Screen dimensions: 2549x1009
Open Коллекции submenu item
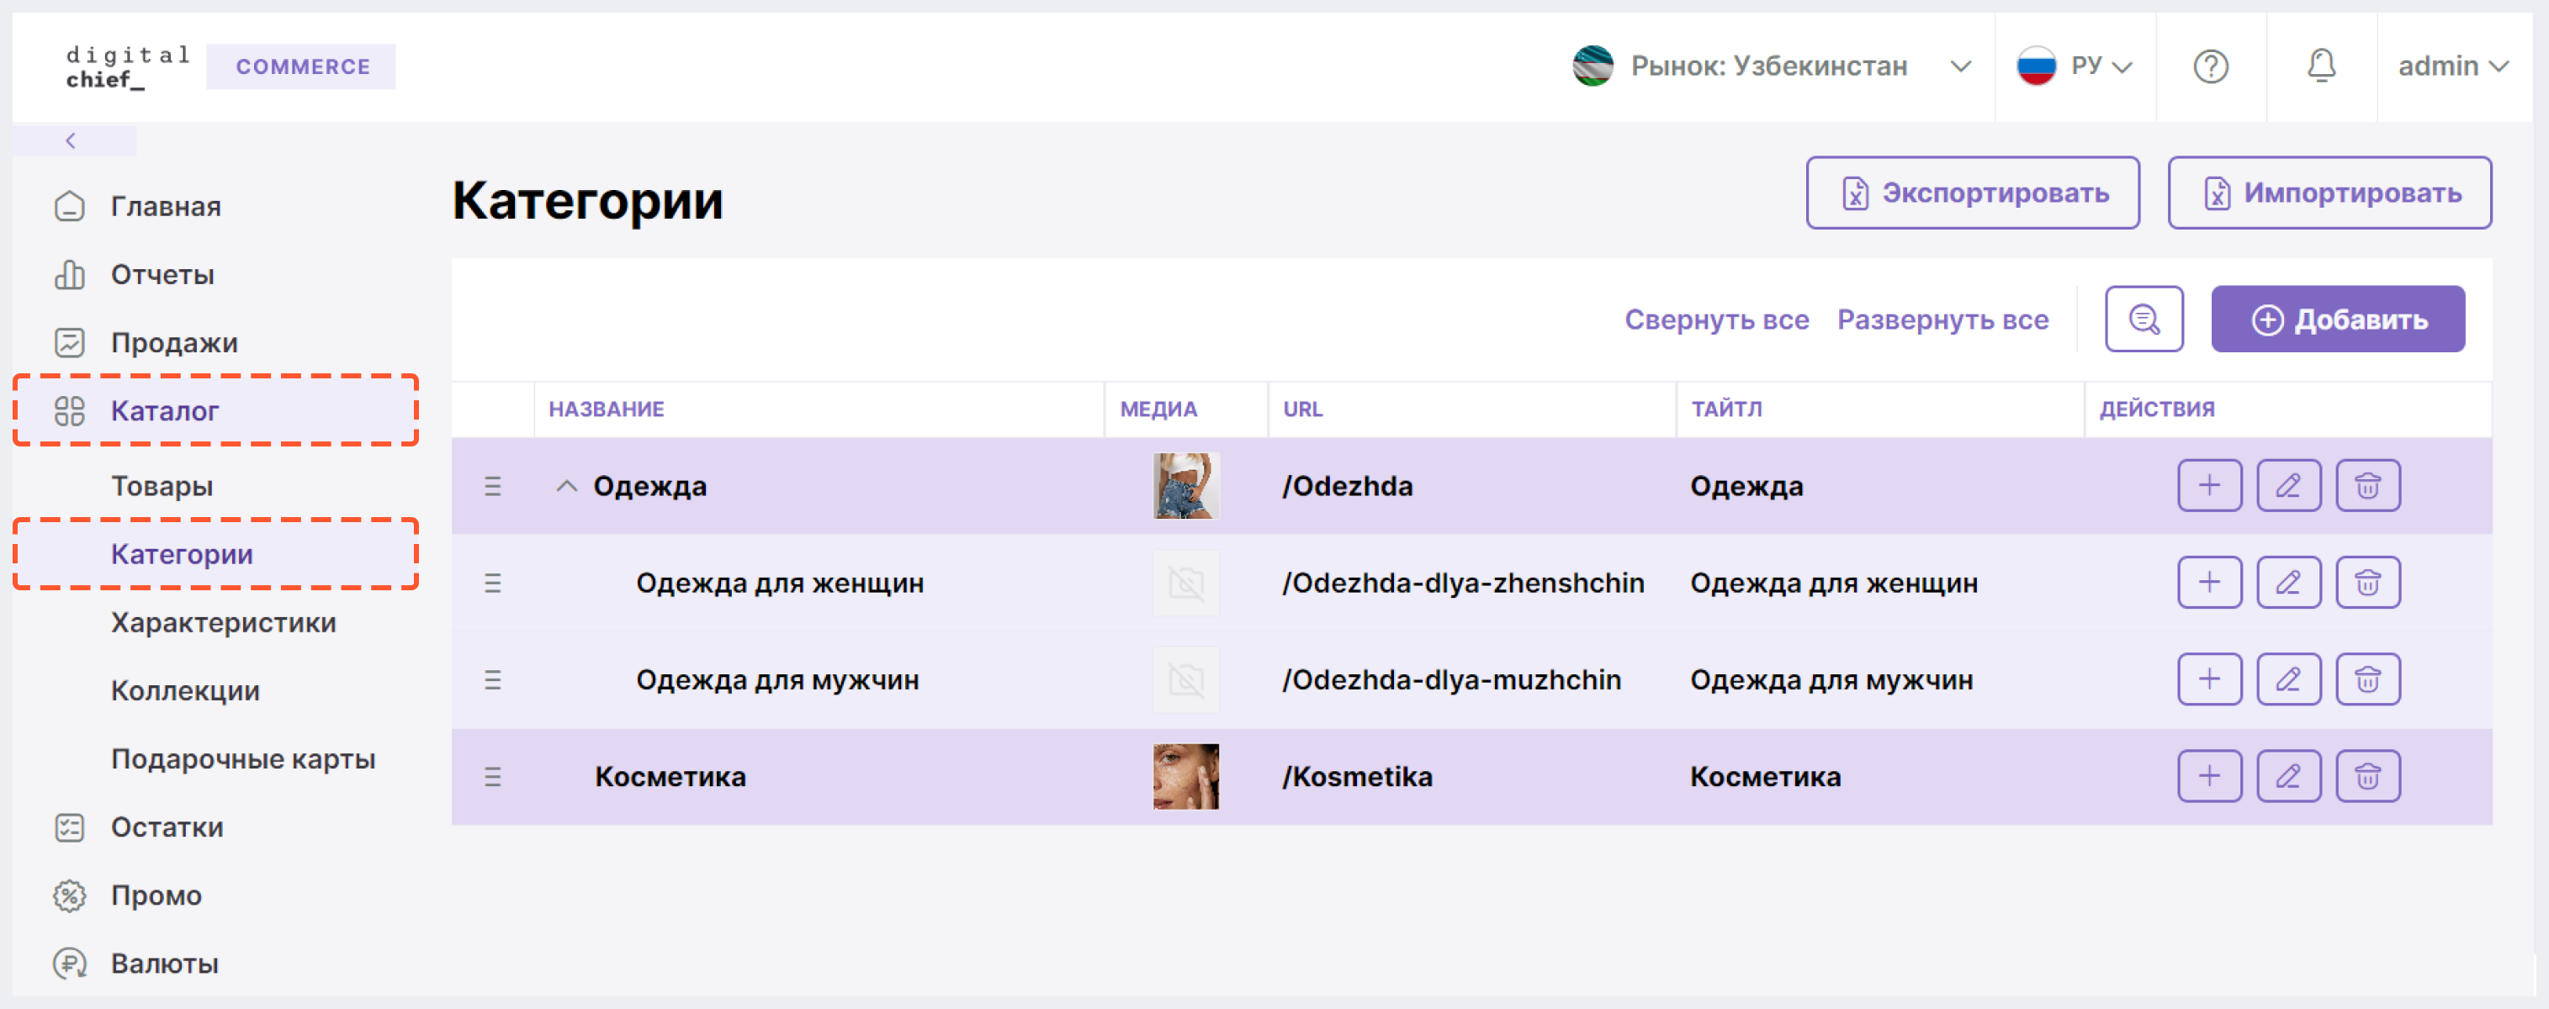pyautogui.click(x=185, y=690)
